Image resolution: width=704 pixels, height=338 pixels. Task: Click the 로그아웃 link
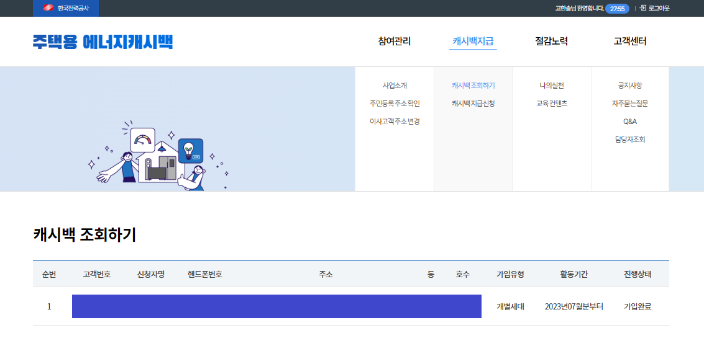point(659,8)
